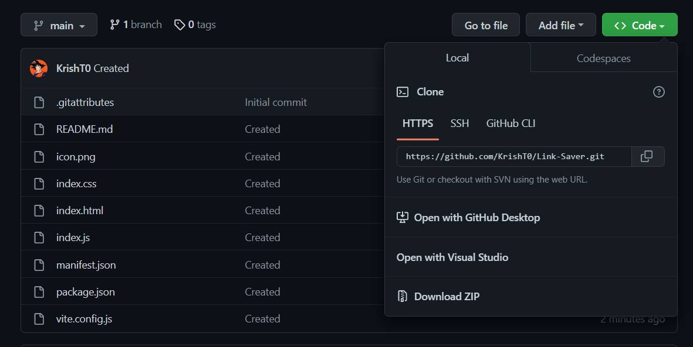Viewport: 693px width, 347px height.
Task: Switch to the Codespaces tab
Action: pos(603,58)
